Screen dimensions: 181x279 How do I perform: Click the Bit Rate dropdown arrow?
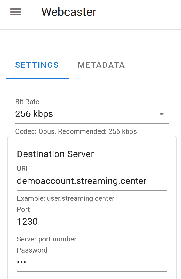click(x=162, y=114)
